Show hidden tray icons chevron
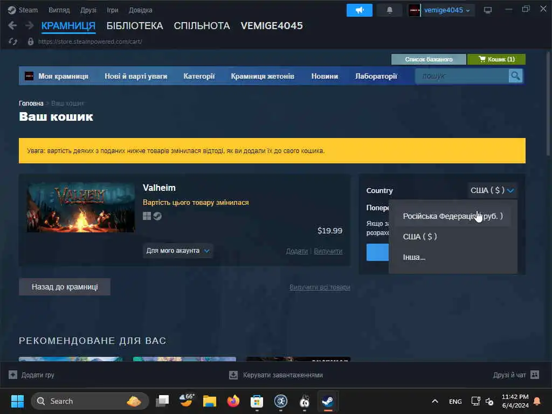Screen dimensions: 552x414 click(435, 401)
